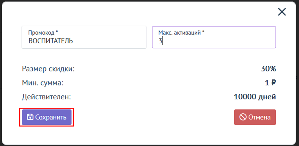299x146 pixels.
Task: Select the 30% discount value
Action: [268, 69]
